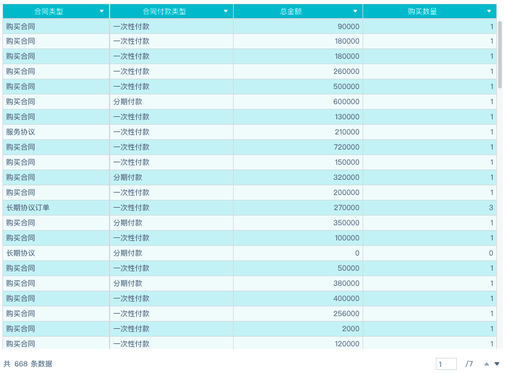Go to the previous page with the up arrow
The height and width of the screenshot is (373, 506).
[x=486, y=364]
